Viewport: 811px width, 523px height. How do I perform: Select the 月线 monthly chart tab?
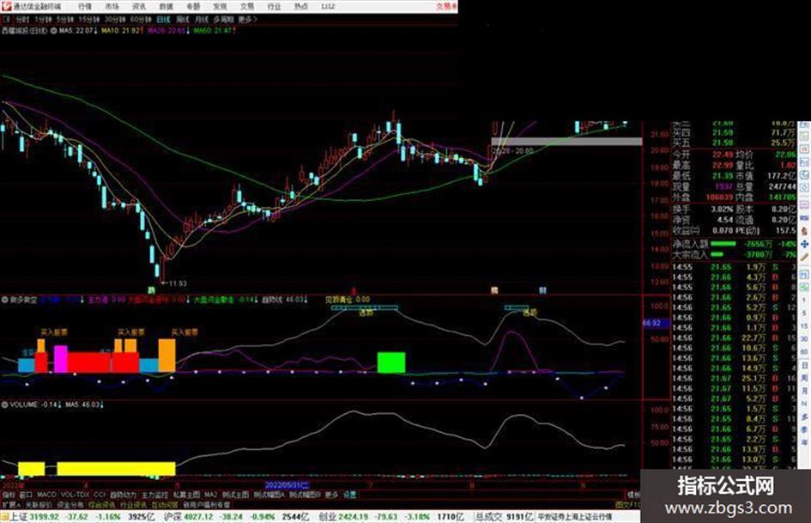tap(201, 19)
